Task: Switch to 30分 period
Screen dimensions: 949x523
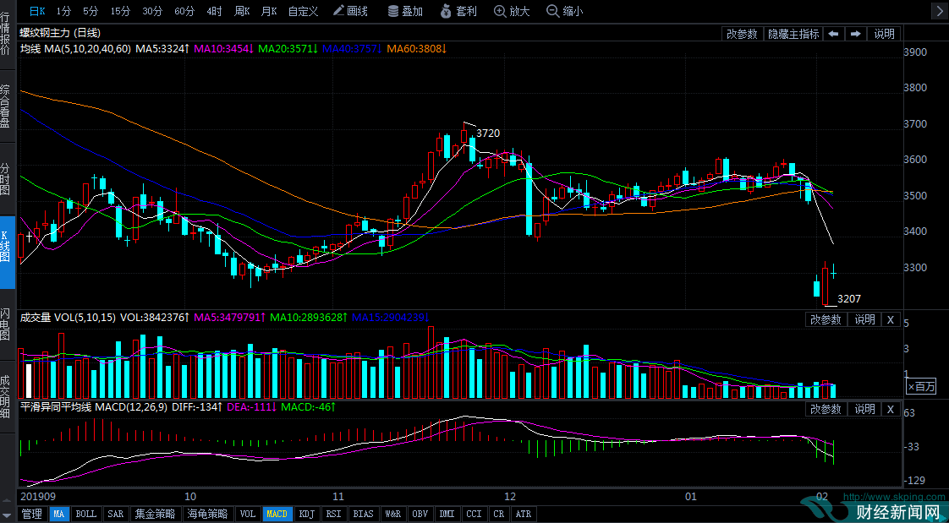Action: [x=152, y=10]
